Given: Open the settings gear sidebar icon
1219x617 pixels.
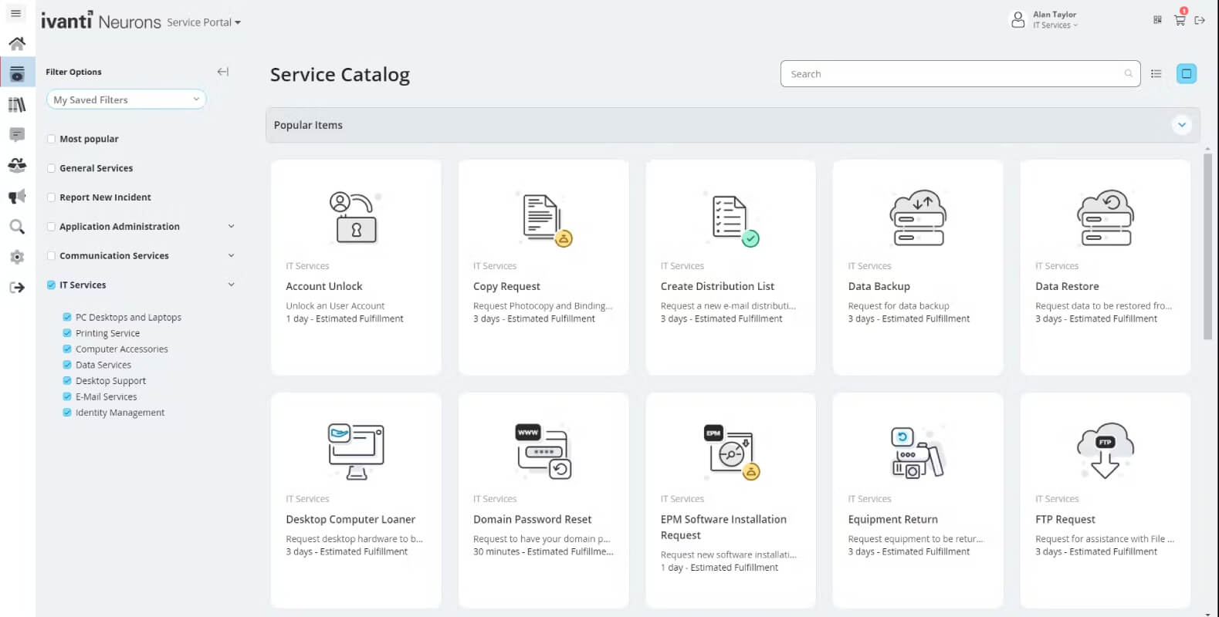Looking at the screenshot, I should click(17, 257).
